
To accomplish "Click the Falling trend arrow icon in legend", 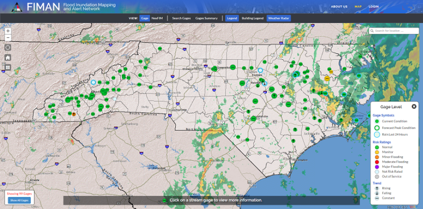I will coord(377,193).
